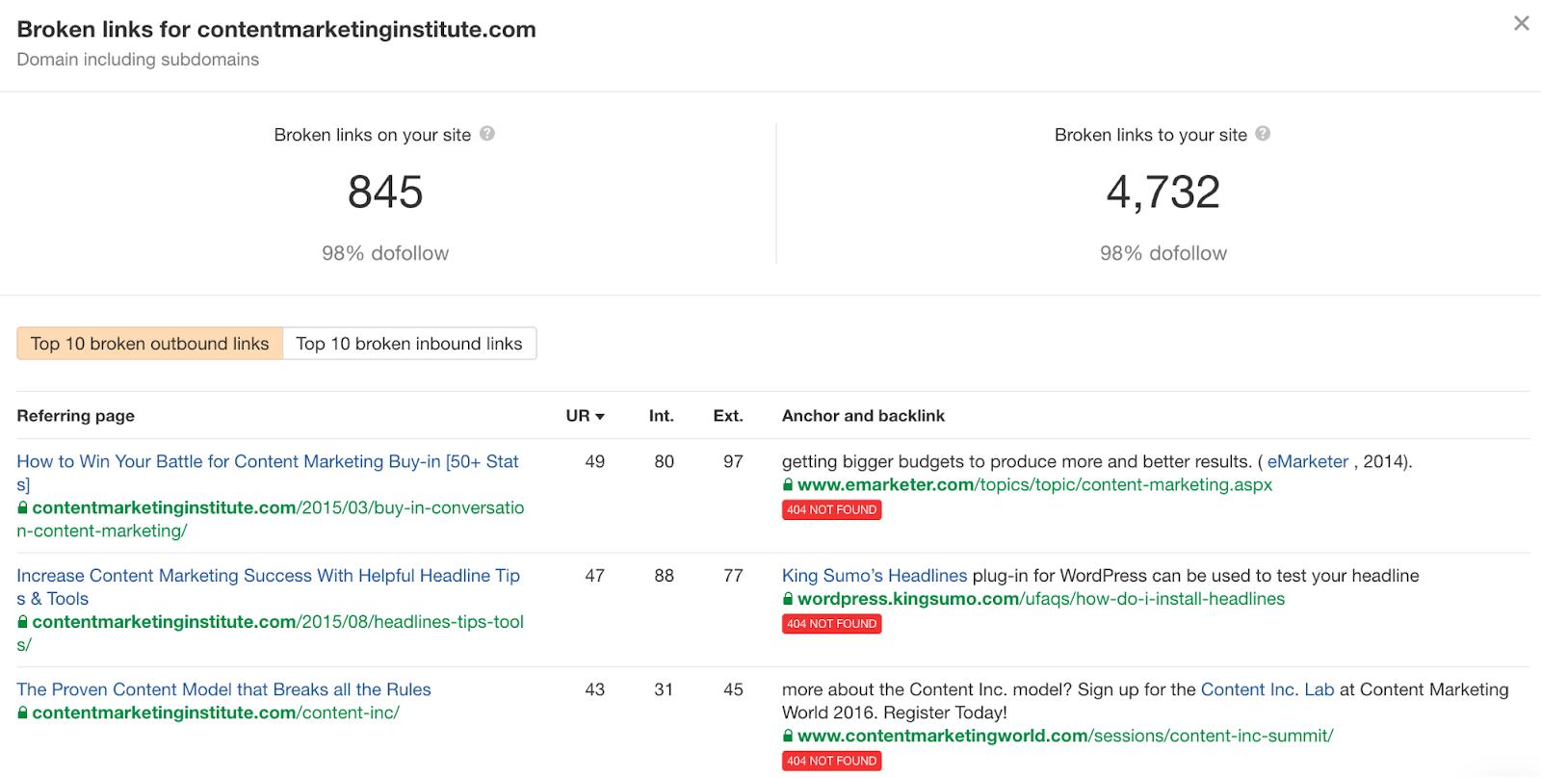Select Top 10 broken outbound links tab

click(150, 344)
